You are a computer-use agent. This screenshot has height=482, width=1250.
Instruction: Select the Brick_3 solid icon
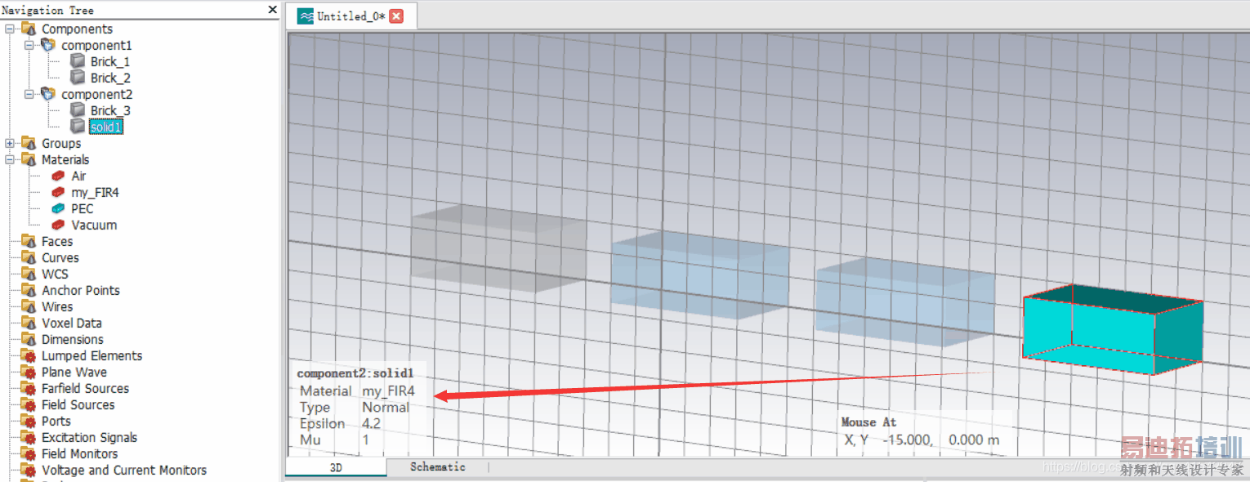pos(78,110)
